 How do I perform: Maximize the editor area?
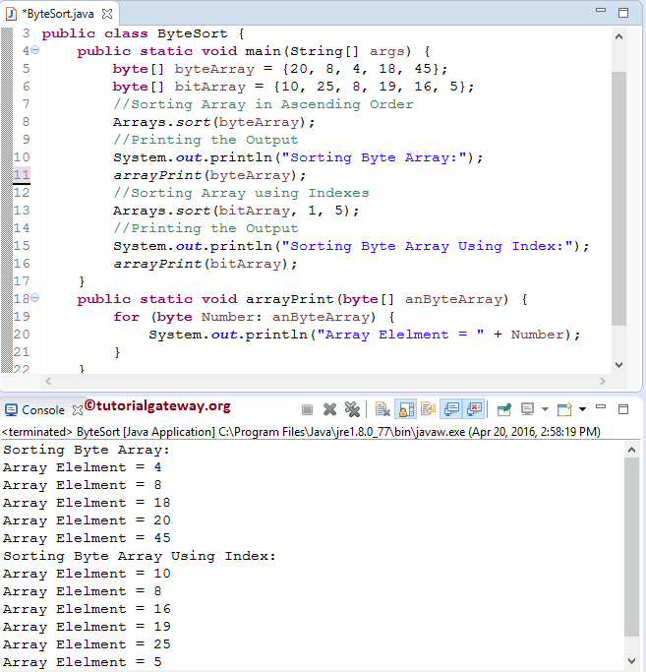(623, 13)
